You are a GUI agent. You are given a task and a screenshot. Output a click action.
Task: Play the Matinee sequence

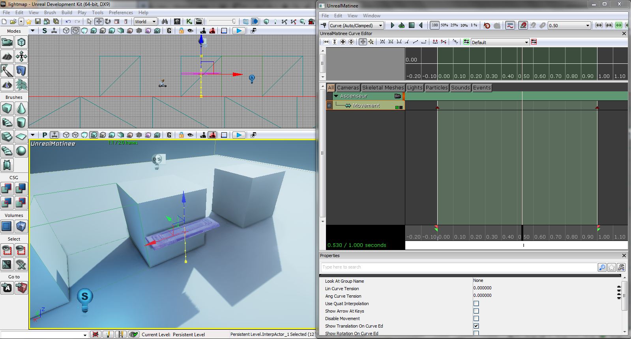[x=392, y=25]
